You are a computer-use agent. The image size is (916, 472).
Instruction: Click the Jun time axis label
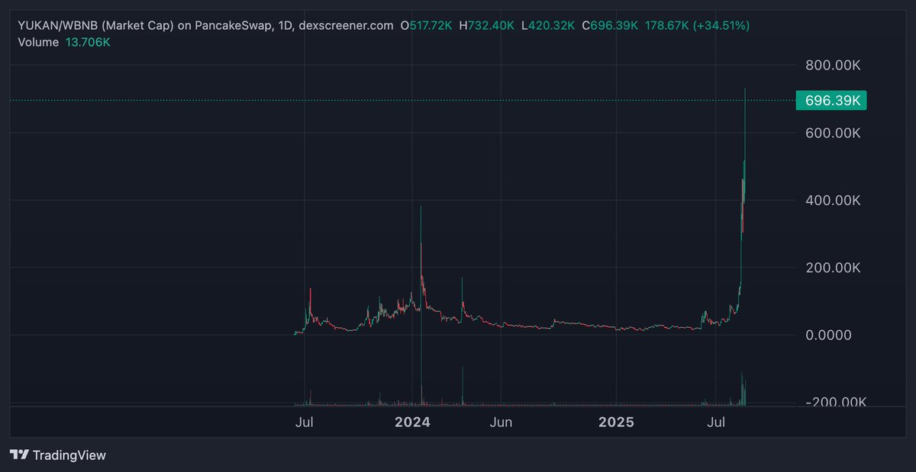pos(501,422)
